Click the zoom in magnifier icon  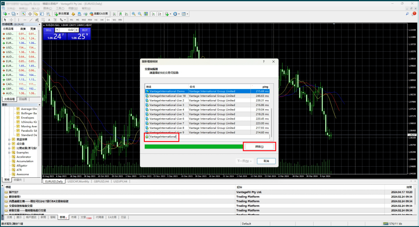tap(133, 14)
